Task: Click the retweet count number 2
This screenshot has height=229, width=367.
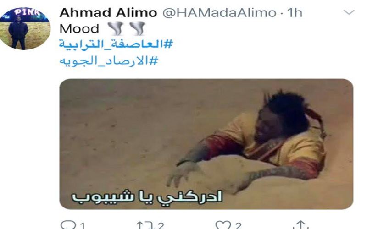Action: click(x=161, y=226)
